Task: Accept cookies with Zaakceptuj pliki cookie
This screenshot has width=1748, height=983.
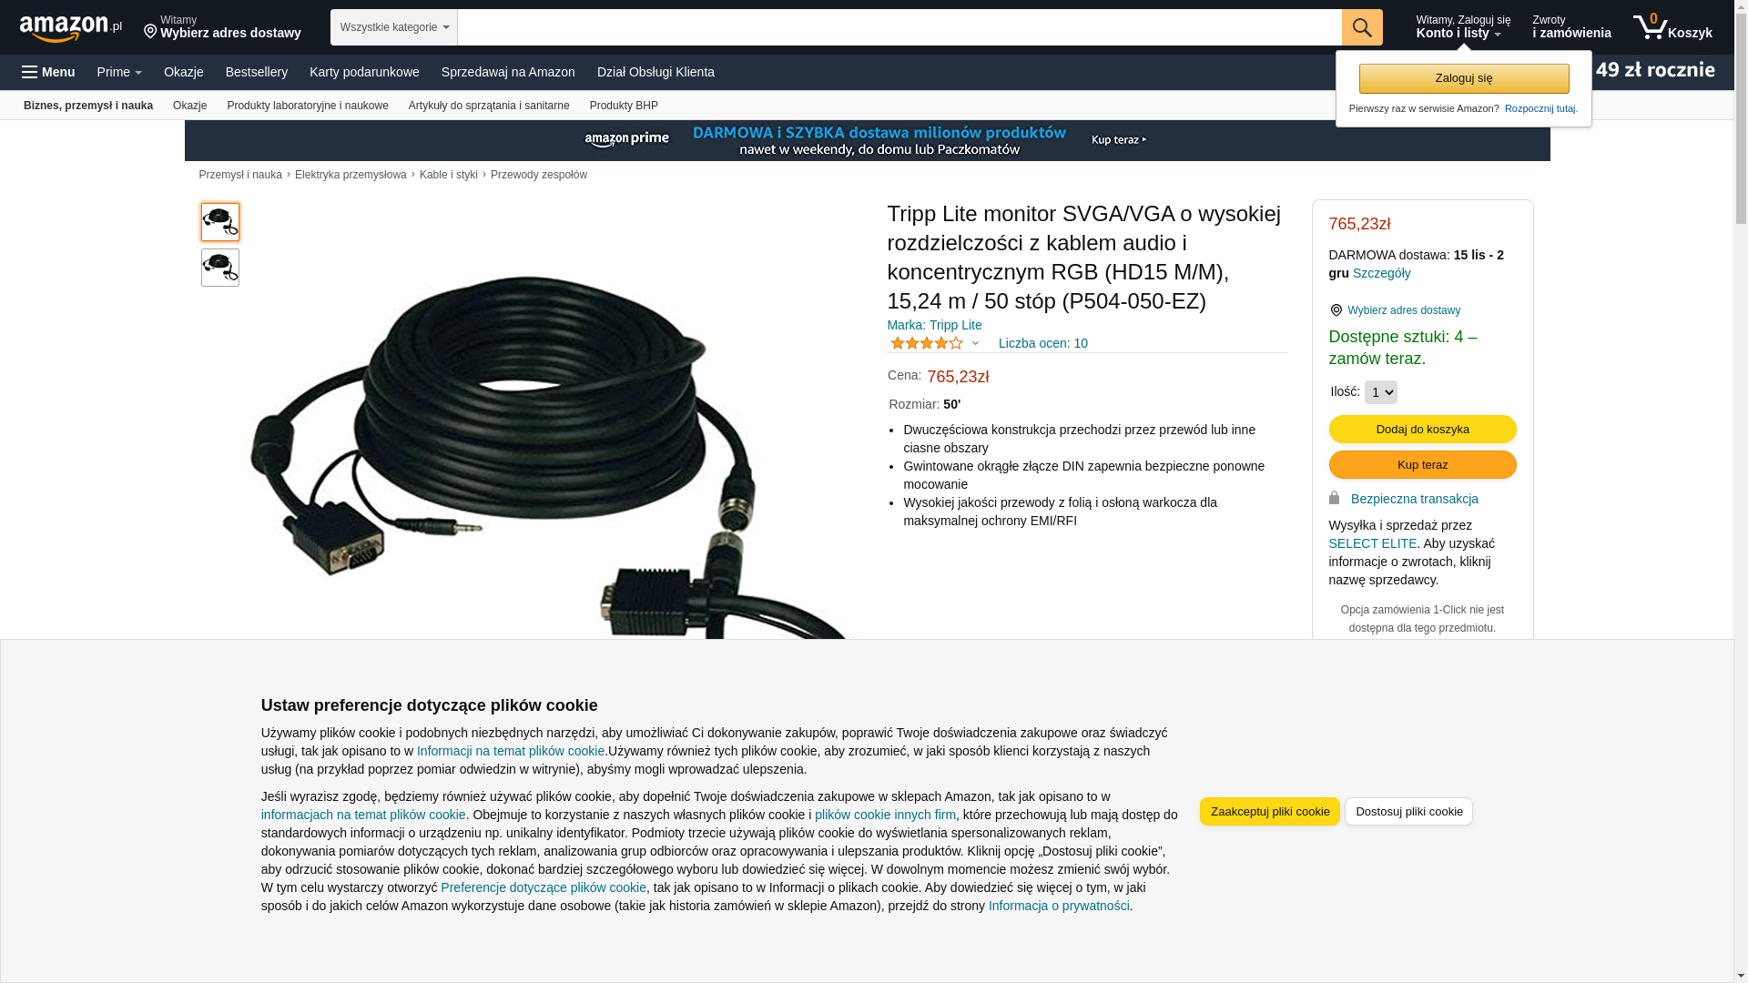Action: pos(1270,812)
